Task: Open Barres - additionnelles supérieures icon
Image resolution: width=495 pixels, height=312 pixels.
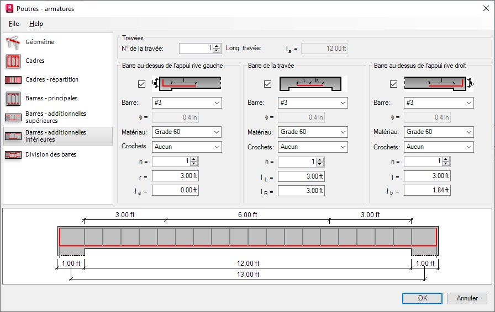Action: pyautogui.click(x=13, y=117)
